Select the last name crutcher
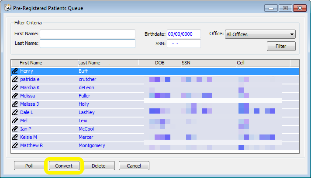 coord(87,79)
